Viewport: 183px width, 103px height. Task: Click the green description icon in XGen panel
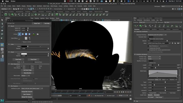coord(140,26)
